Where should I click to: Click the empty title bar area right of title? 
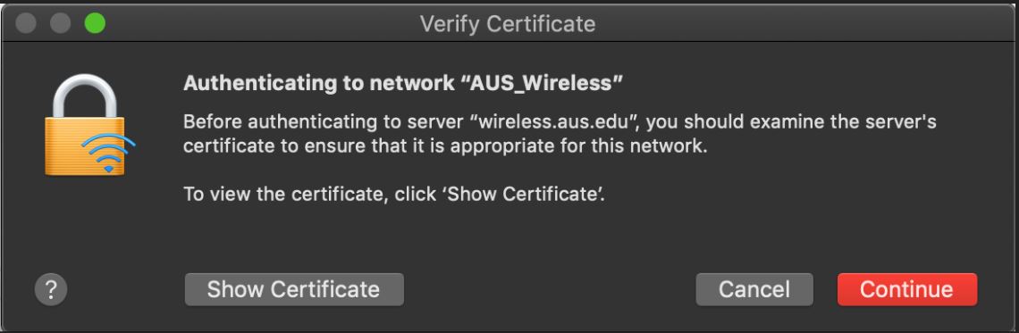click(806, 24)
